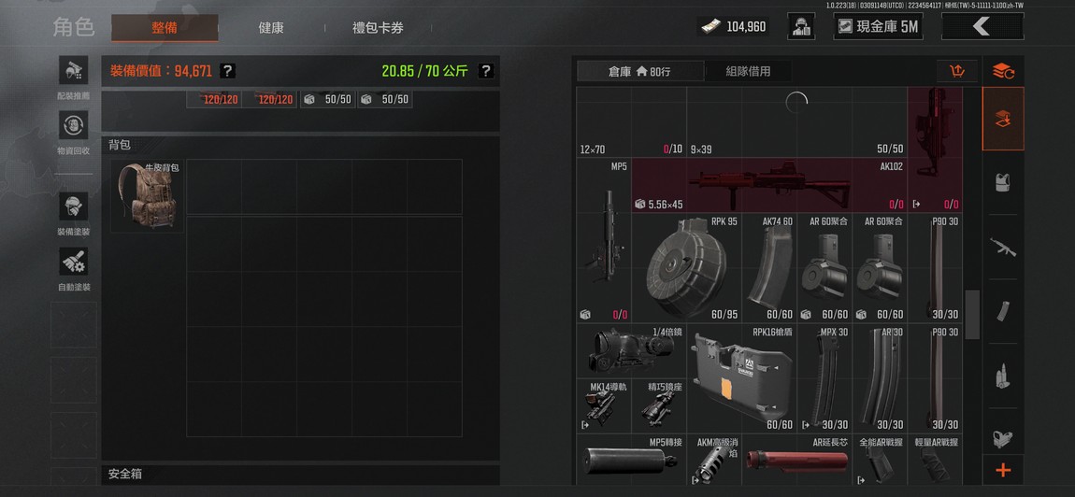Switch to the 健康 tab
This screenshot has height=497, width=1075.
tap(271, 28)
